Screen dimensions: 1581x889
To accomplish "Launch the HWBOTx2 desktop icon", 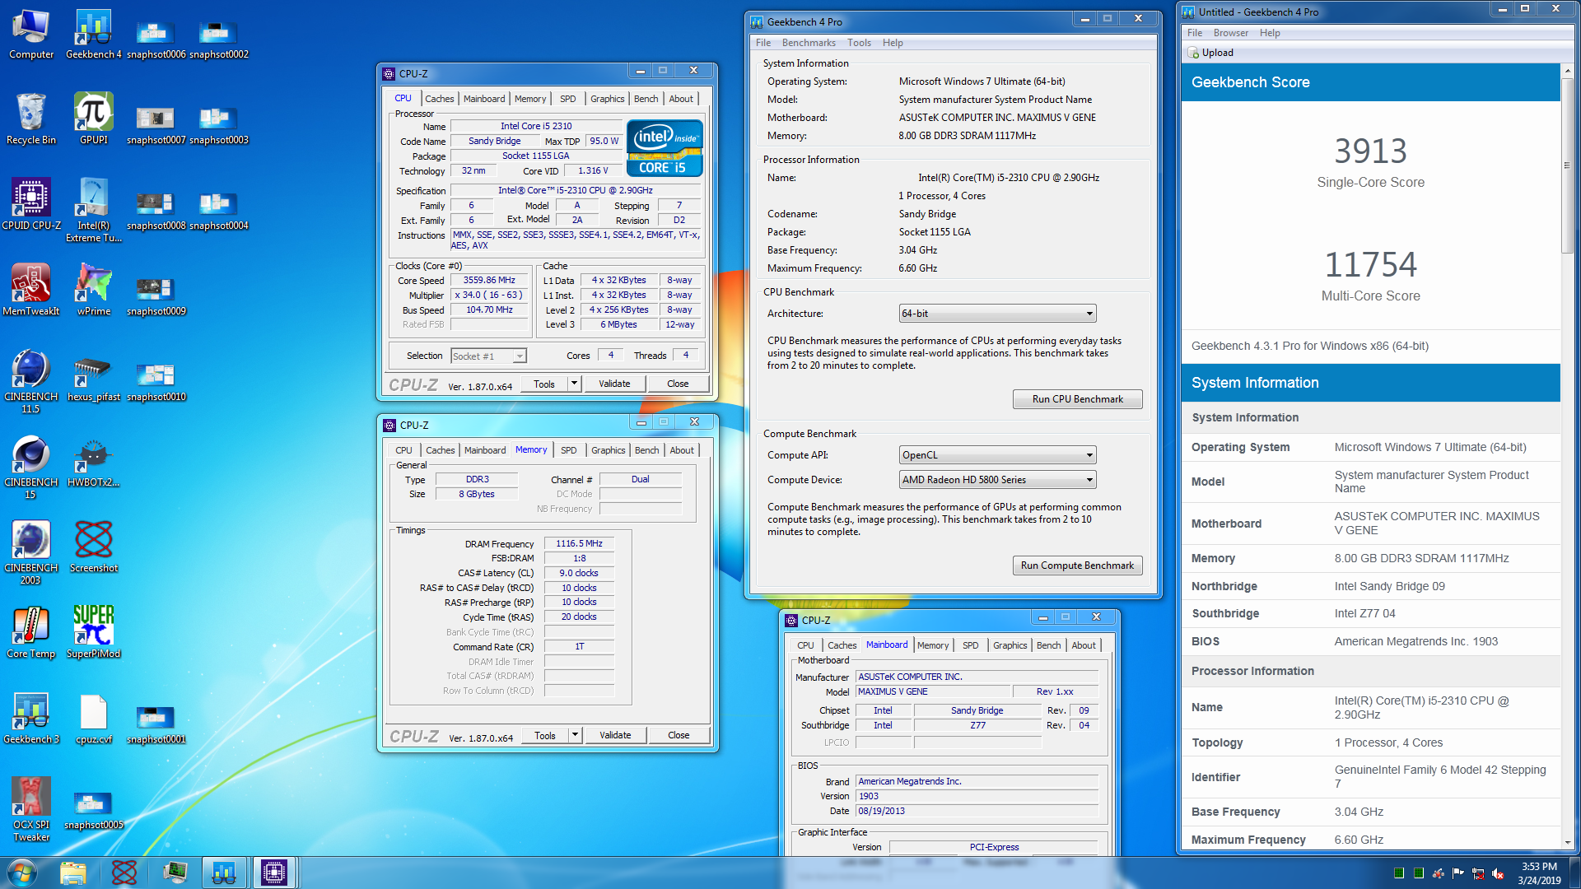I will coord(94,462).
